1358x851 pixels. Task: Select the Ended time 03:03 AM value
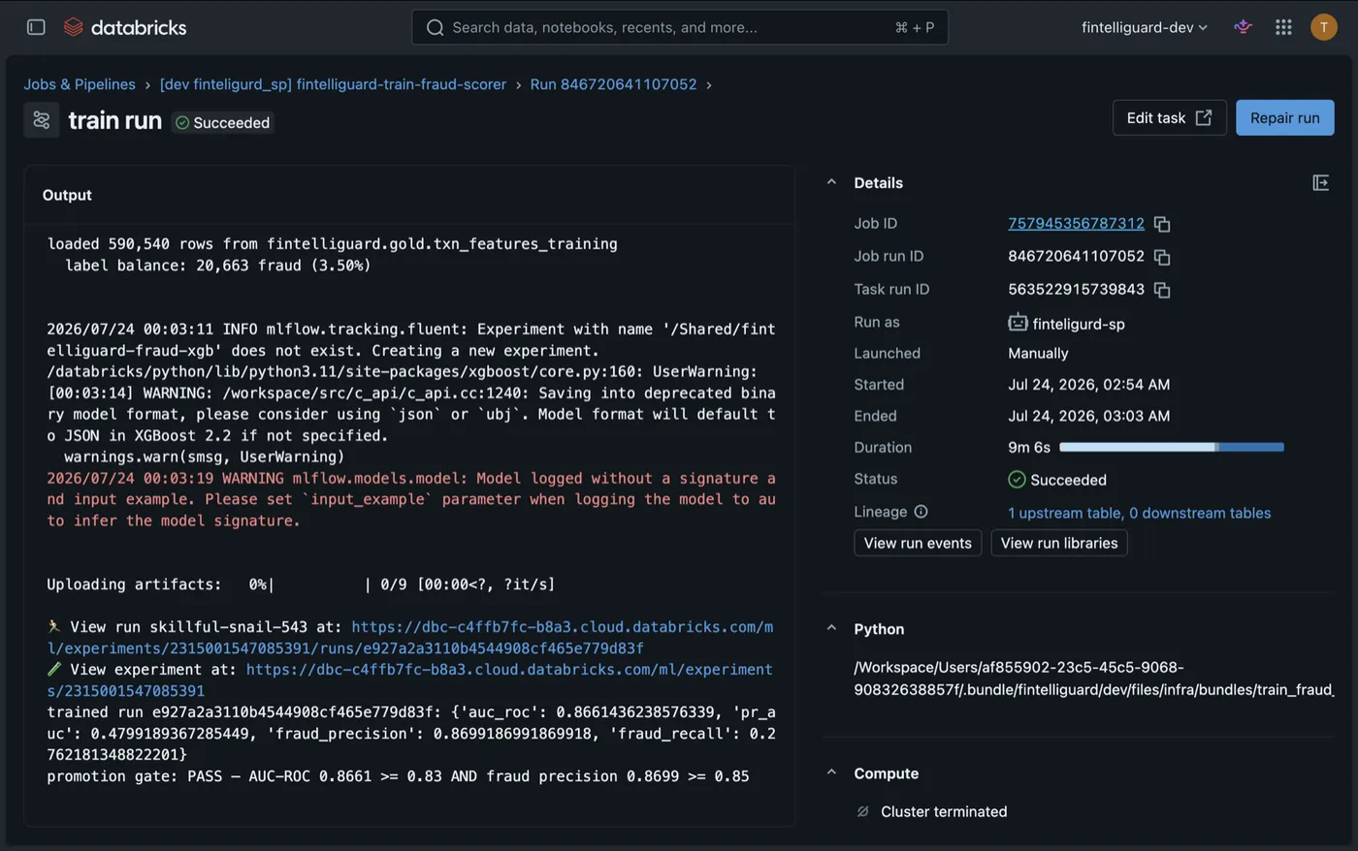tap(1088, 416)
